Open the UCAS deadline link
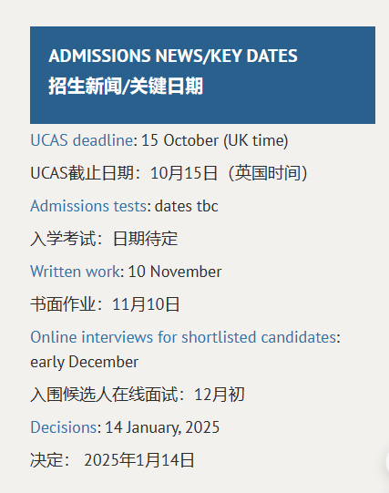389x493 pixels. 82,140
